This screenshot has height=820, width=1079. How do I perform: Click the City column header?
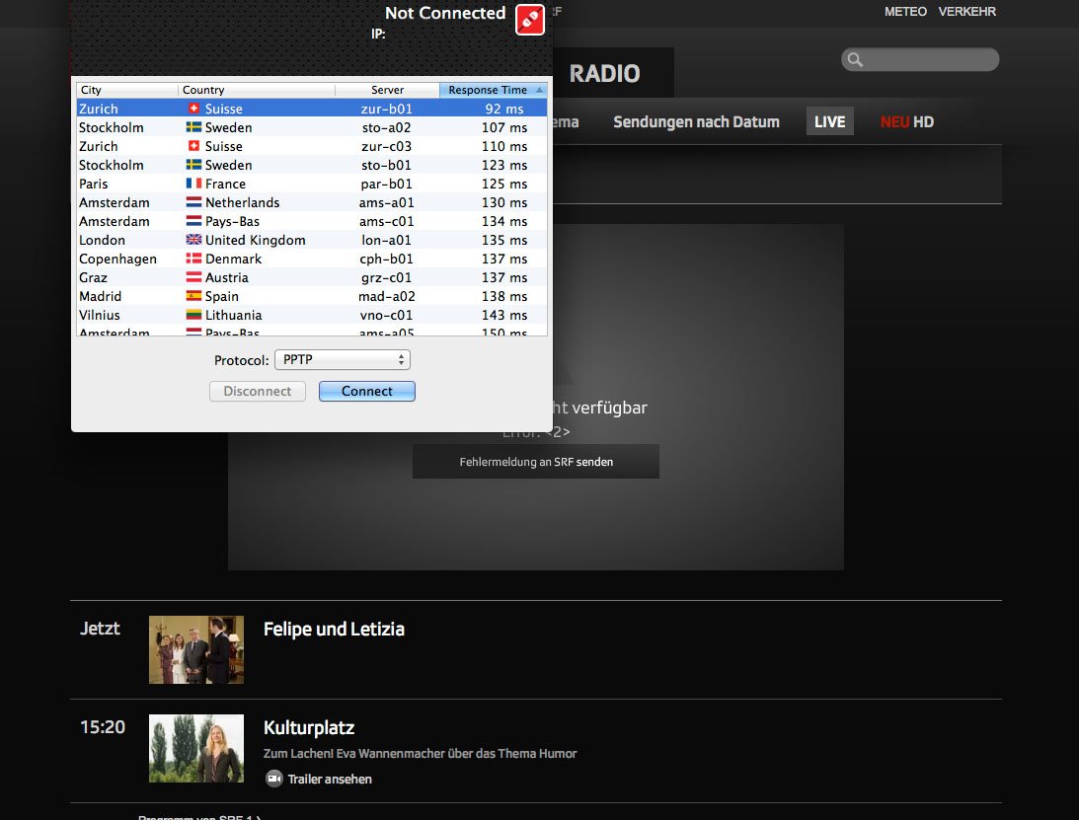point(127,90)
